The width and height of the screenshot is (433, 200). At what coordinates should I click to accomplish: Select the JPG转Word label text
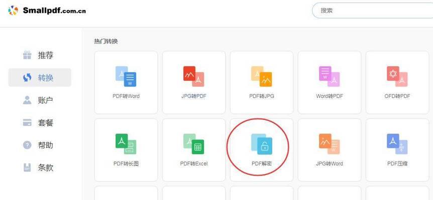point(330,163)
